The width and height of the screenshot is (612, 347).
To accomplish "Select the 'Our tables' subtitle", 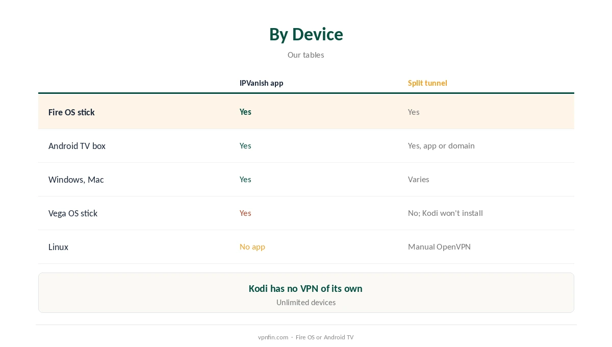I will (306, 55).
